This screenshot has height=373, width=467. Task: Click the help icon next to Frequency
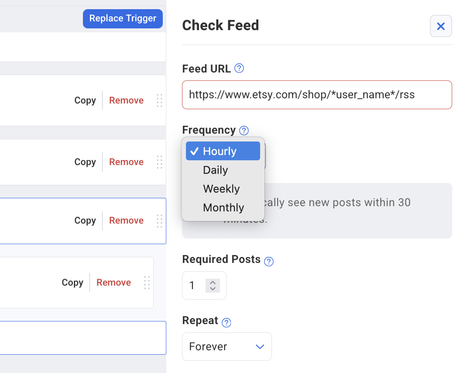[244, 130]
